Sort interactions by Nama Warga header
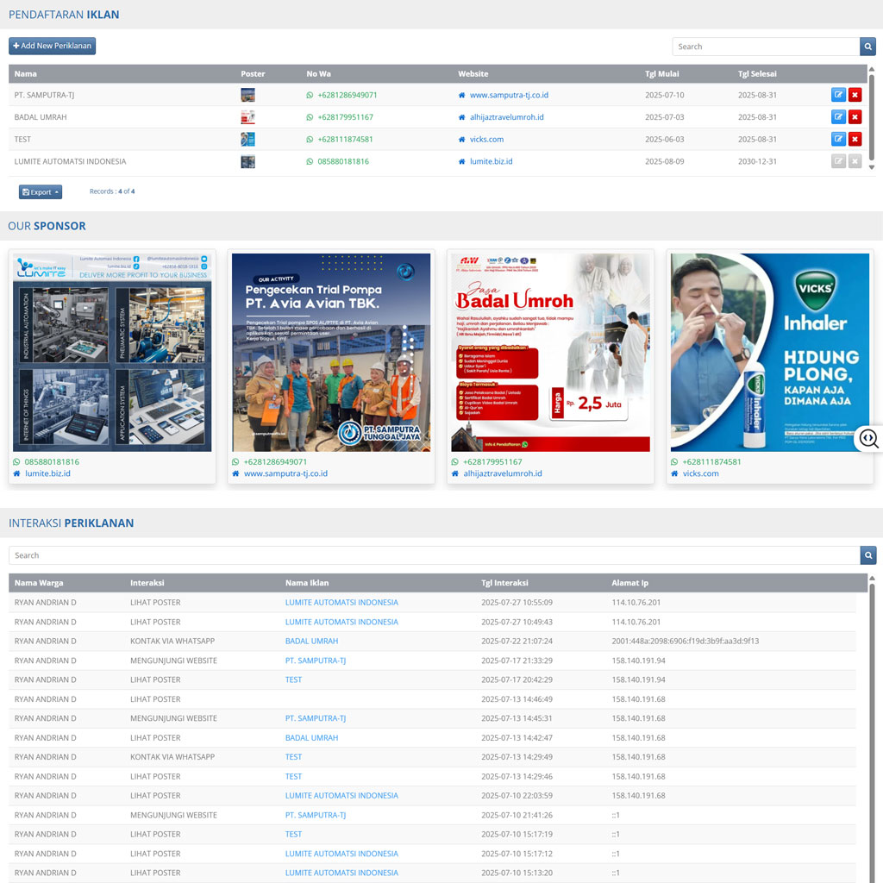 [39, 583]
